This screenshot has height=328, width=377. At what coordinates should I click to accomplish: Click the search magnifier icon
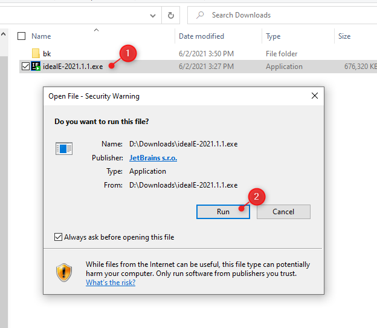[x=200, y=15]
